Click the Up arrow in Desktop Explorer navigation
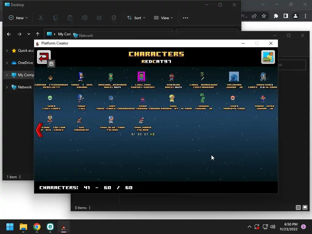This screenshot has height=234, width=312. pos(37,34)
